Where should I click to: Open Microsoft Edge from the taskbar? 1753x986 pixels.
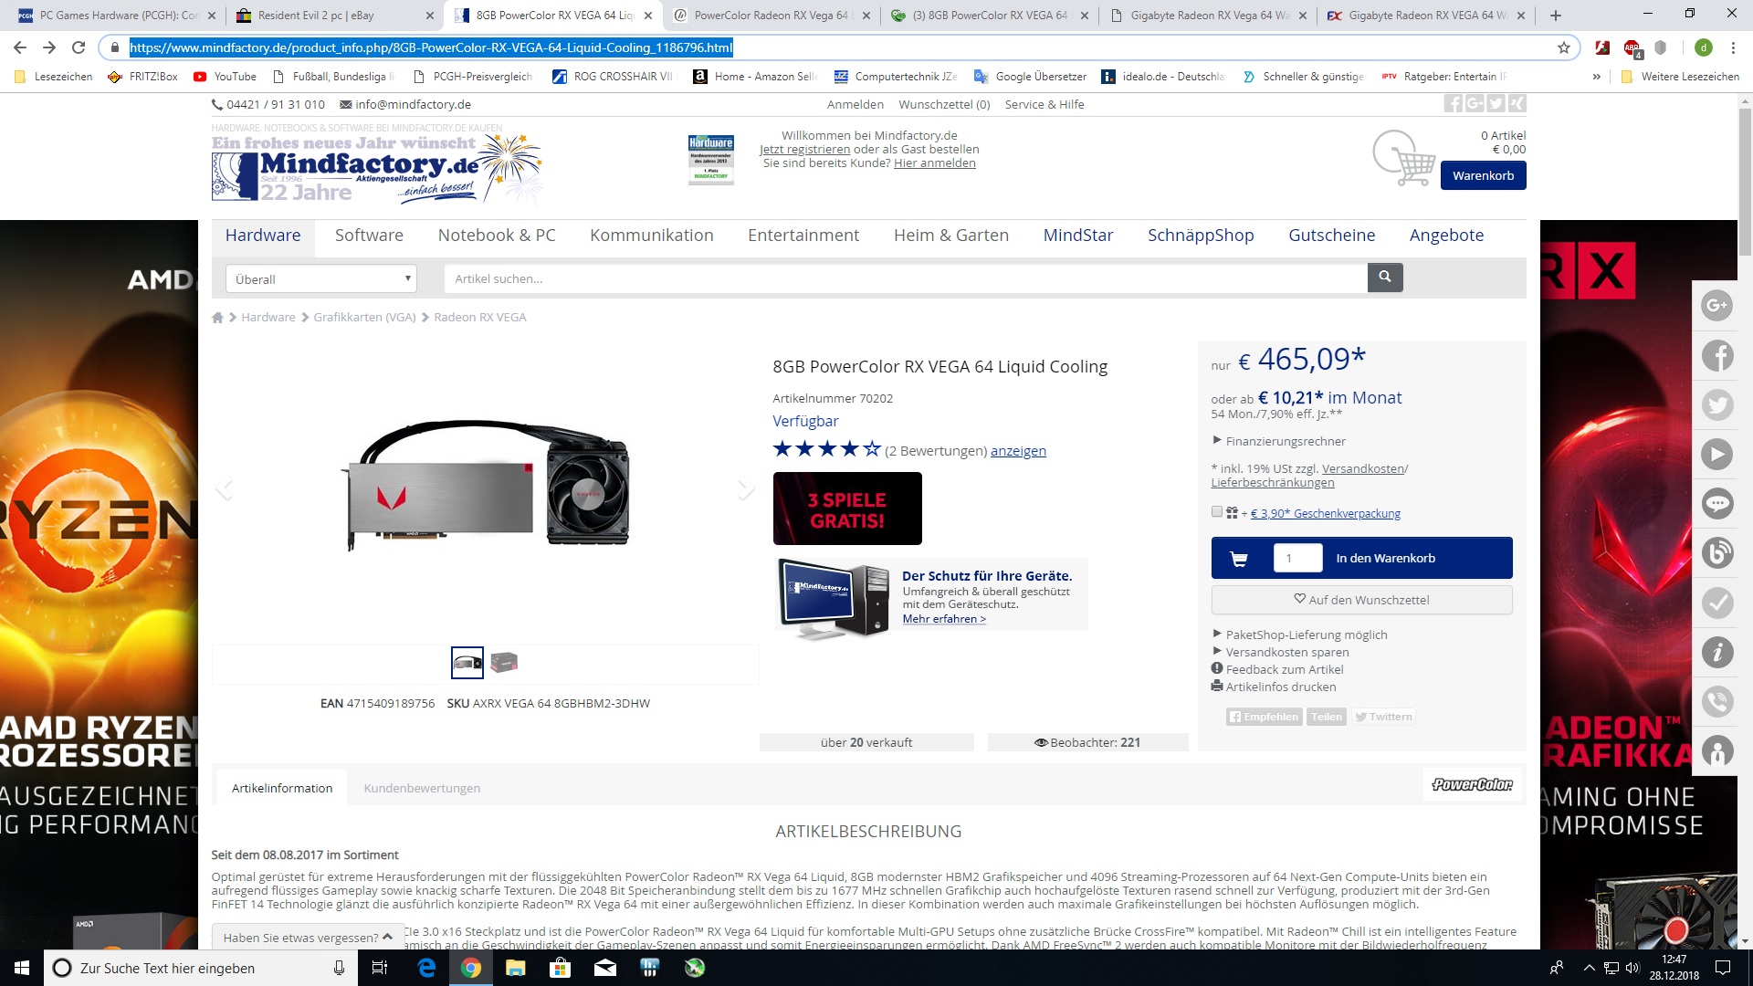click(x=426, y=968)
